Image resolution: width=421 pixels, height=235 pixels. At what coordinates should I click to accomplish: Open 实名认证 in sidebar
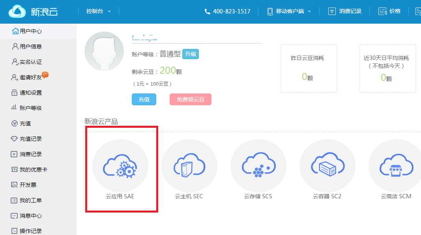31,62
